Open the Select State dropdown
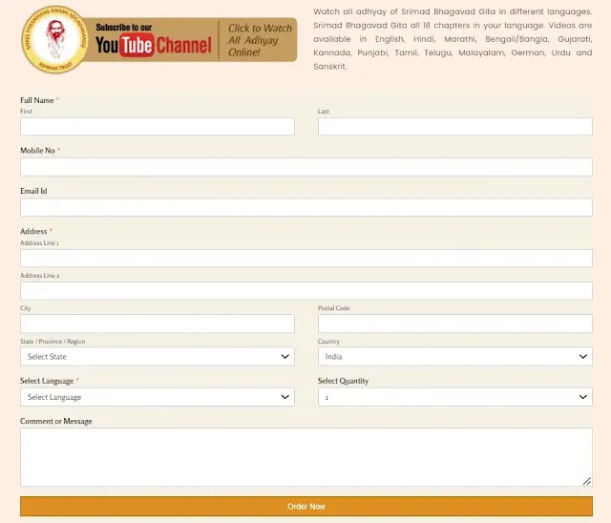611x523 pixels. tap(158, 356)
